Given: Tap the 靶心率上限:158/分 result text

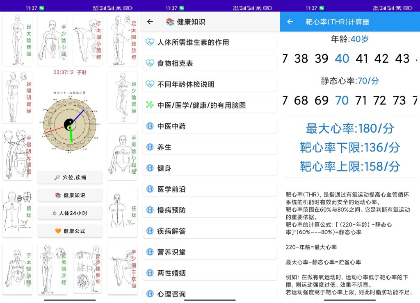Looking at the screenshot, I should [x=350, y=167].
